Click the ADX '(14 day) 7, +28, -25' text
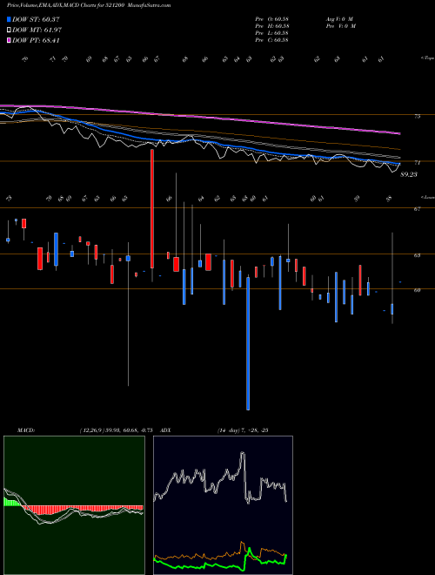Image resolution: width=435 pixels, height=575 pixels. 243,430
